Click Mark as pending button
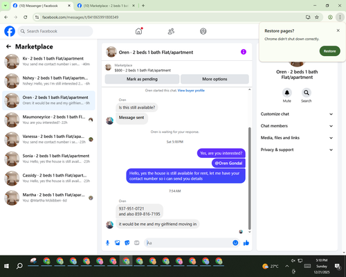Image resolution: width=346 pixels, height=277 pixels. pyautogui.click(x=142, y=79)
